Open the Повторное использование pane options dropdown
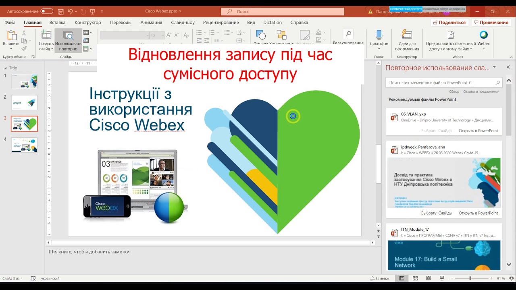The height and width of the screenshot is (290, 516). coord(495,67)
